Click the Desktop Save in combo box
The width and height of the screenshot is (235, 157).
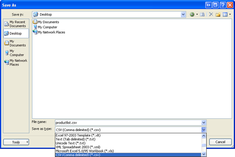(109, 14)
